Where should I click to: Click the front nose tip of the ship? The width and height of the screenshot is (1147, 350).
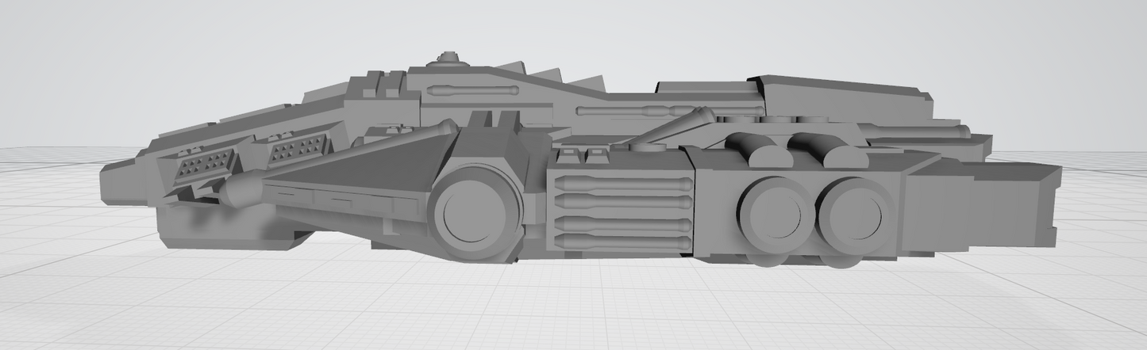[109, 186]
